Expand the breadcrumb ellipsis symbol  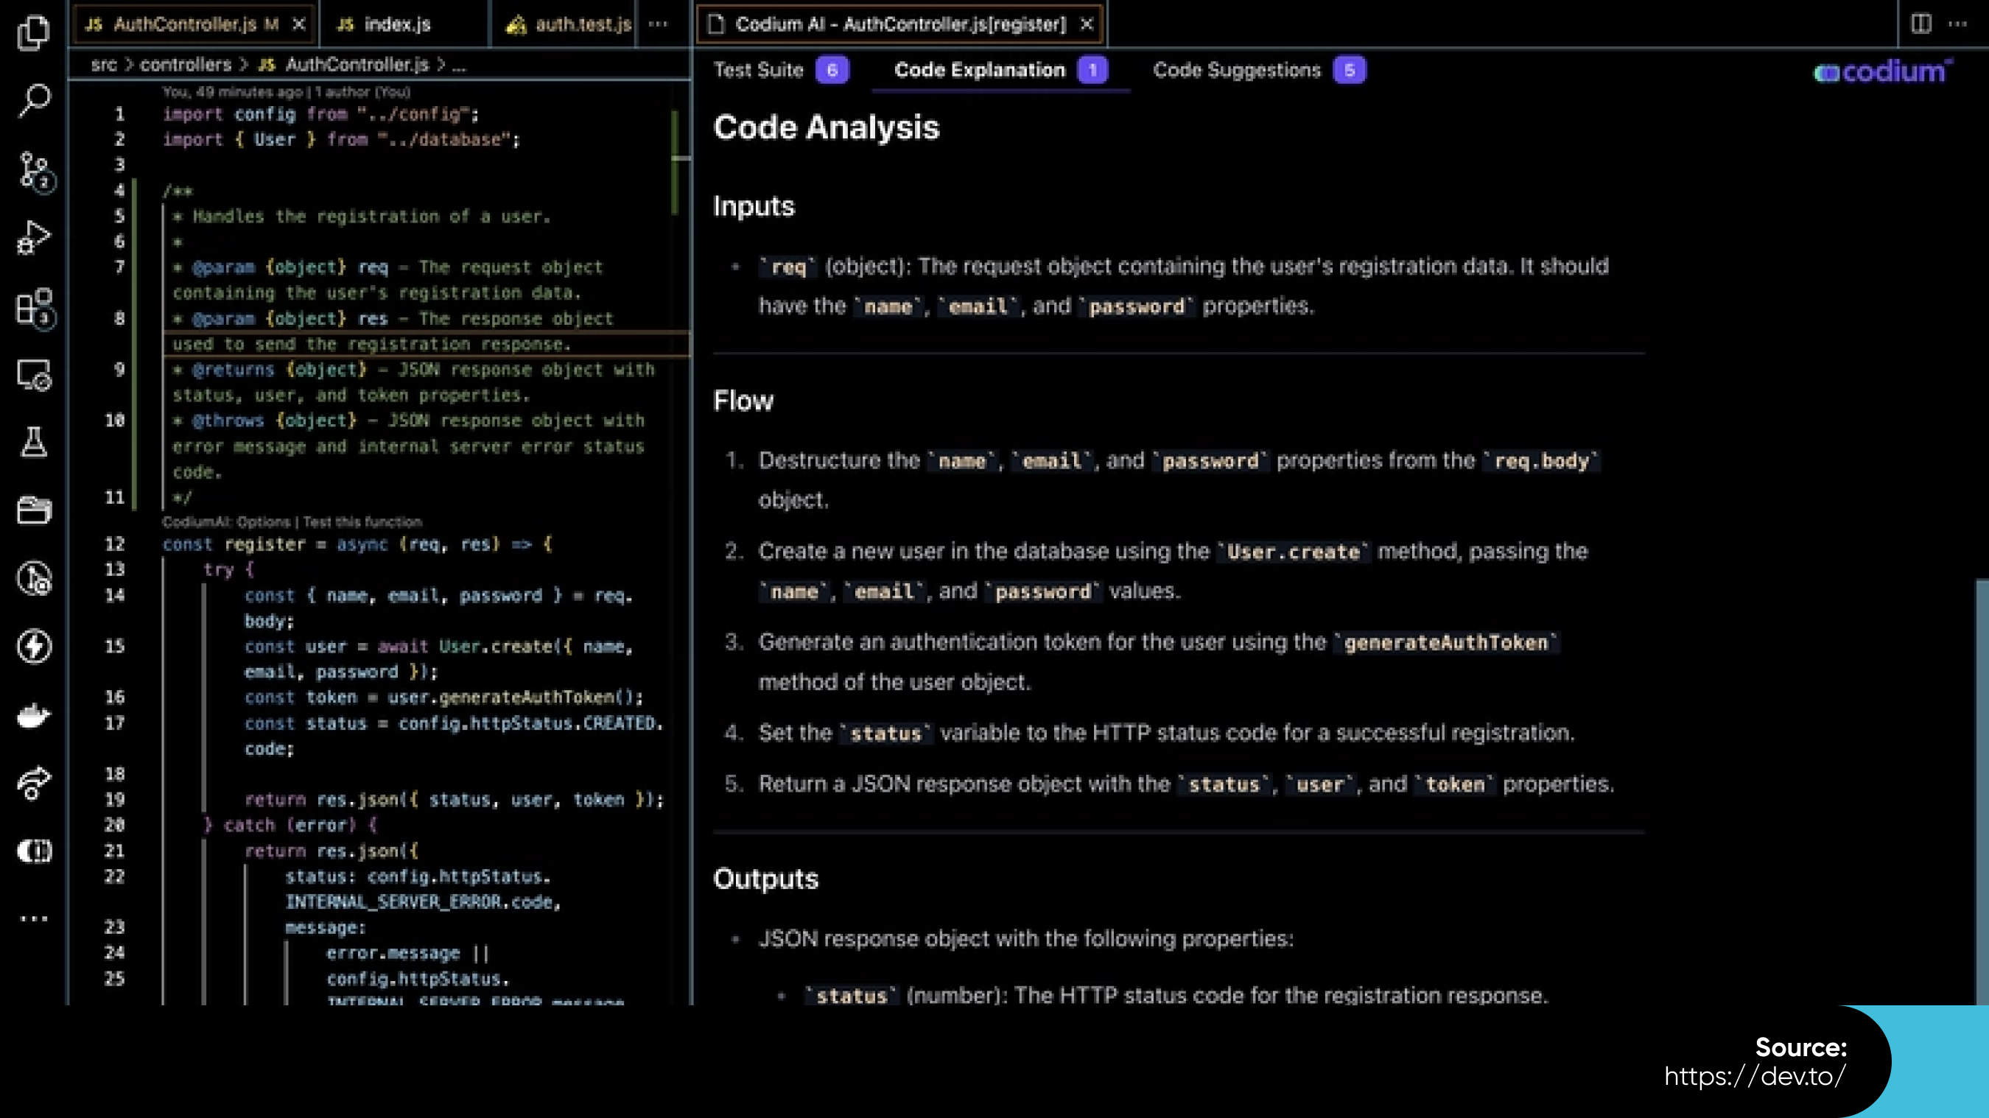pos(459,65)
